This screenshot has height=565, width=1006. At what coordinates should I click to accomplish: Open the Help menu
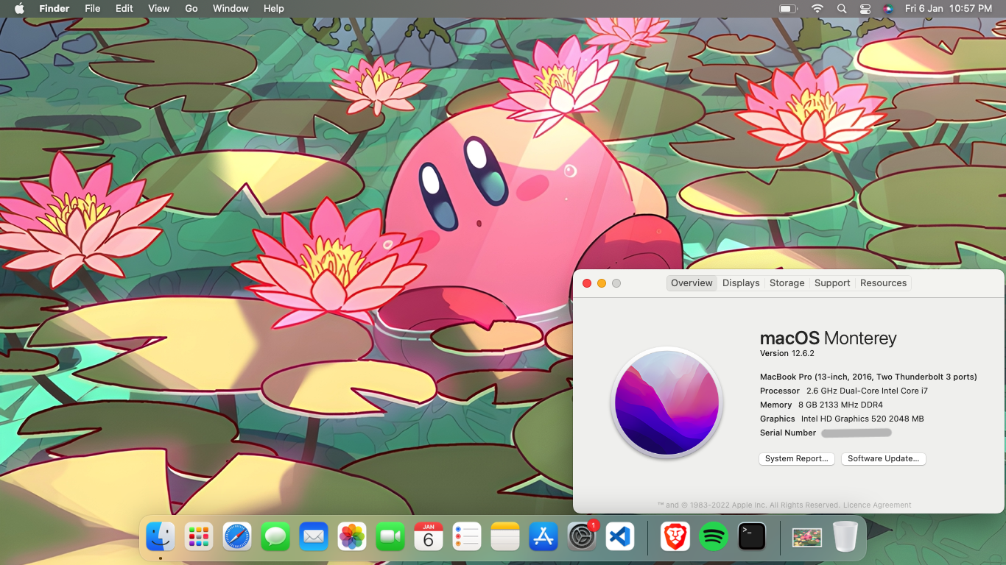274,8
